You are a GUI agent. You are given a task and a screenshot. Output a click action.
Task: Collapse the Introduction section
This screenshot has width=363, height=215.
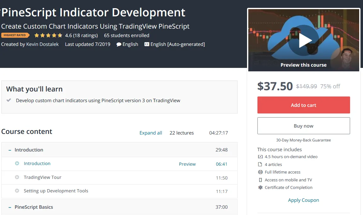[x=10, y=150]
